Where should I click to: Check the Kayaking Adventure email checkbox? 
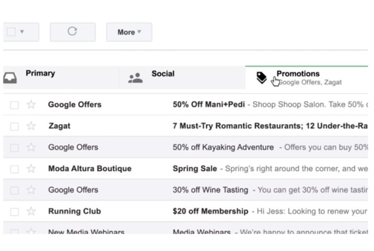pyautogui.click(x=14, y=148)
